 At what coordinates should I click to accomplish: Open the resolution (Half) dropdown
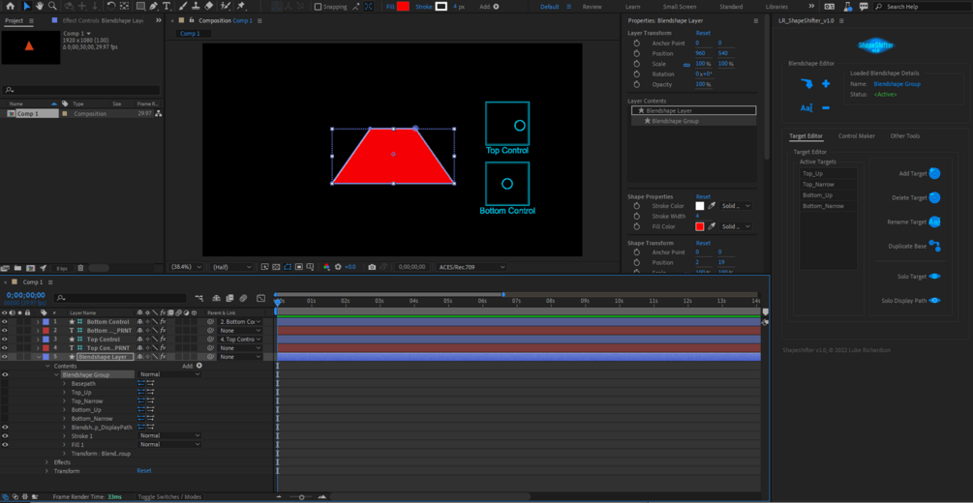pos(231,267)
